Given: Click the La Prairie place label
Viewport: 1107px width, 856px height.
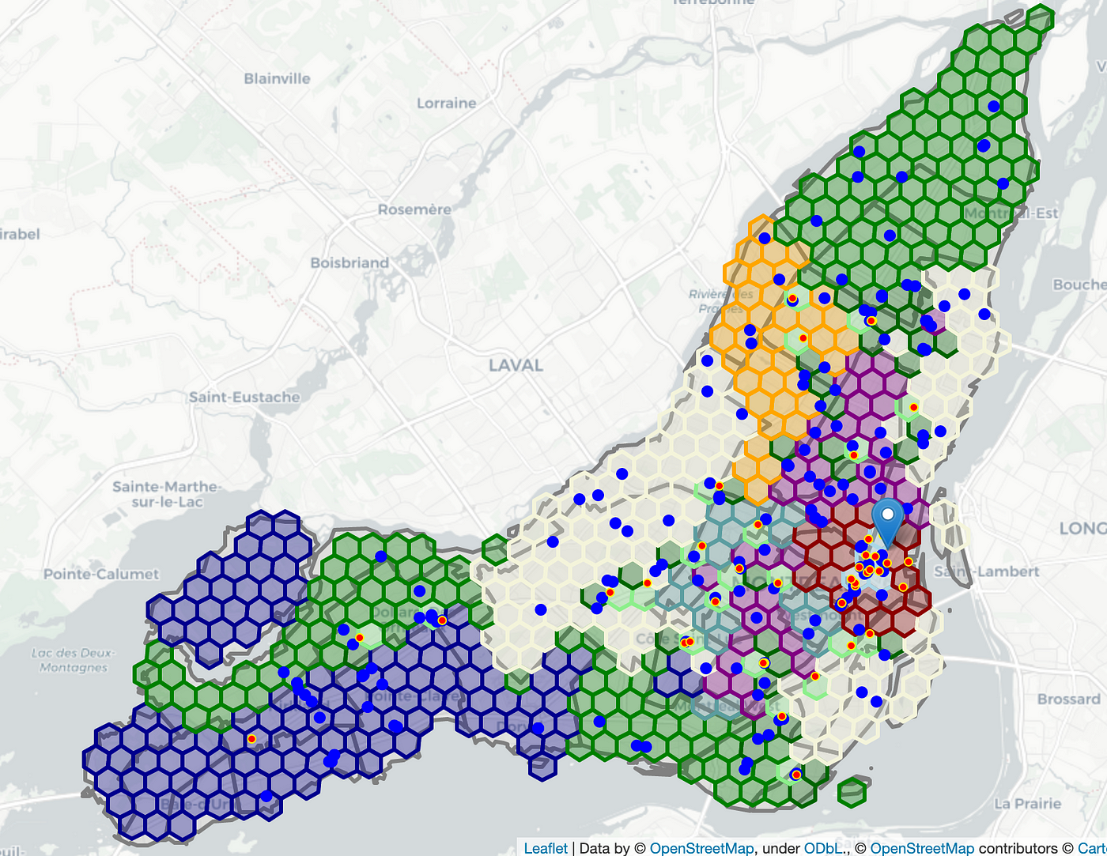Looking at the screenshot, I should point(1028,803).
